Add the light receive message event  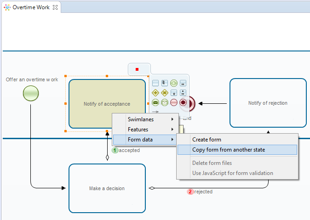[x=165, y=102]
